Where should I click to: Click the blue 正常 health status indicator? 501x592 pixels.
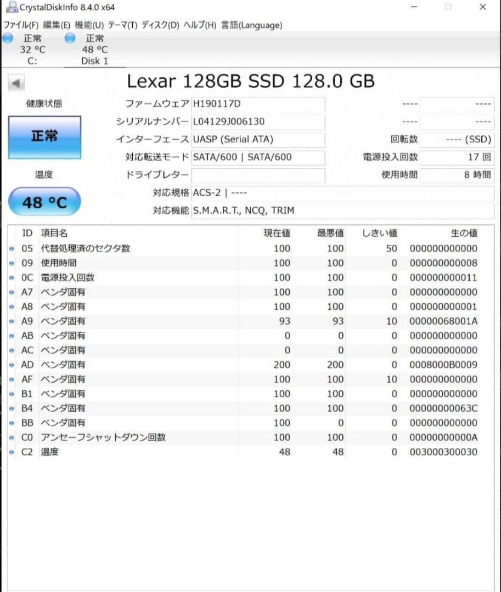coord(44,137)
